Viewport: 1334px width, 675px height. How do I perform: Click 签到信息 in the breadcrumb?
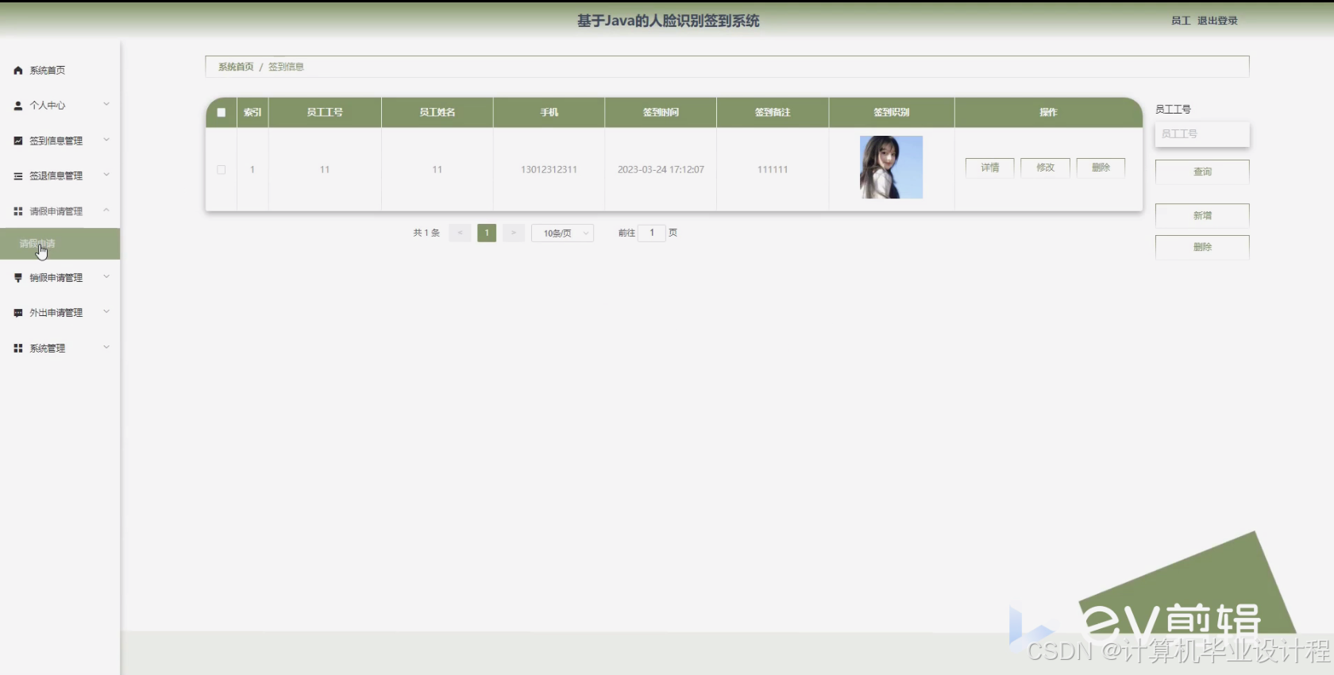coord(286,67)
